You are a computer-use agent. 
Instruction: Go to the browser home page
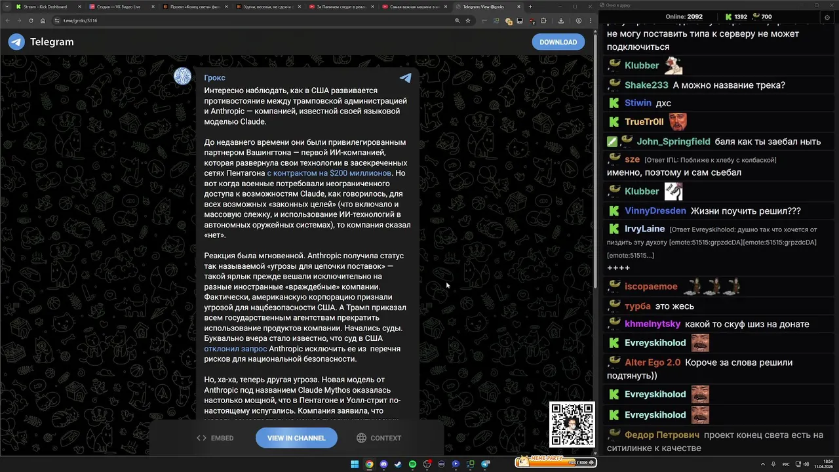(x=43, y=20)
